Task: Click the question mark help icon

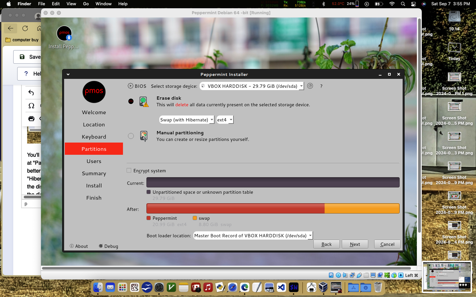Action: point(321,86)
